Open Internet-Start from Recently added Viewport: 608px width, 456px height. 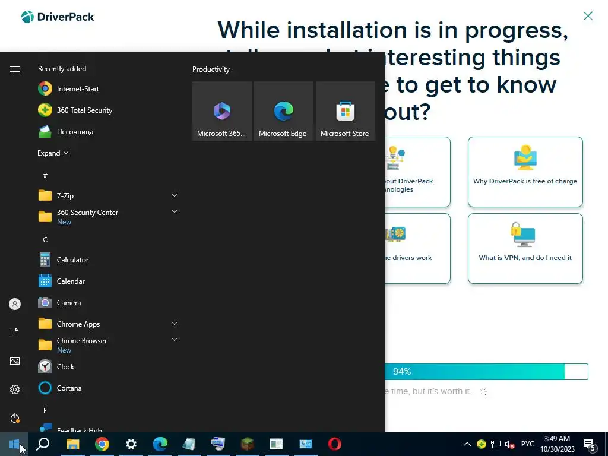[107, 89]
